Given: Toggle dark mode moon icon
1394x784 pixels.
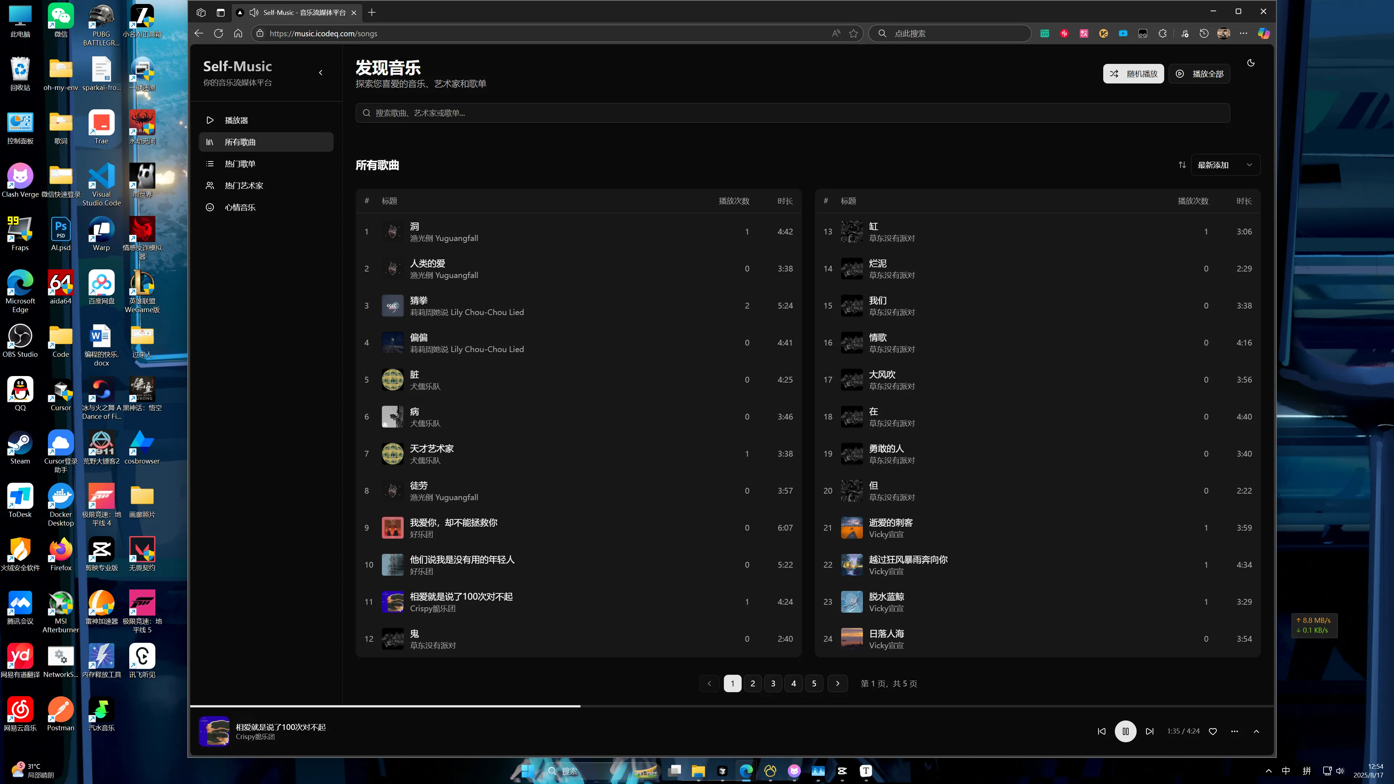Looking at the screenshot, I should click(1251, 63).
